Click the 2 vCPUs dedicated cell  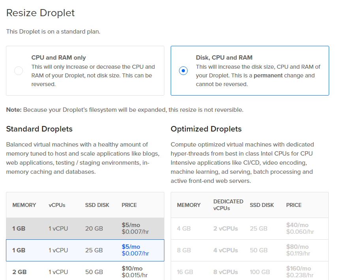coord(226,229)
